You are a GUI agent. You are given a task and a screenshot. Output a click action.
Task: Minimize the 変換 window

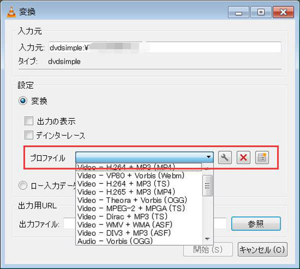(238, 12)
